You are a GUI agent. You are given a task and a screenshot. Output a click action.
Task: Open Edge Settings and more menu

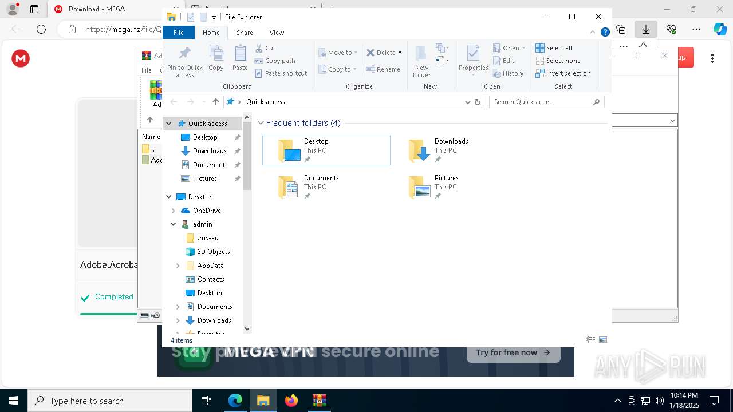[x=696, y=29]
